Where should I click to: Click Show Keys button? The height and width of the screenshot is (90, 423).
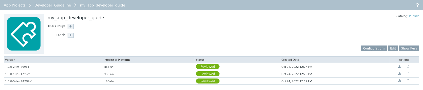pyautogui.click(x=409, y=48)
